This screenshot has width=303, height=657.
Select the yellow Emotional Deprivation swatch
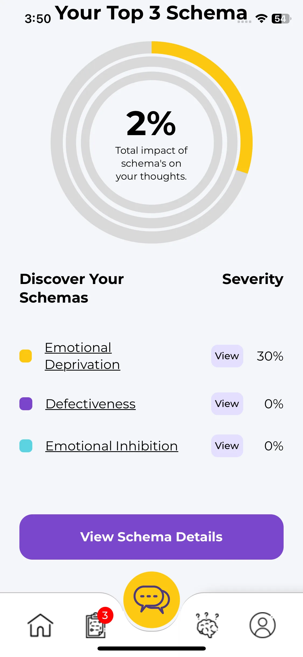[26, 356]
